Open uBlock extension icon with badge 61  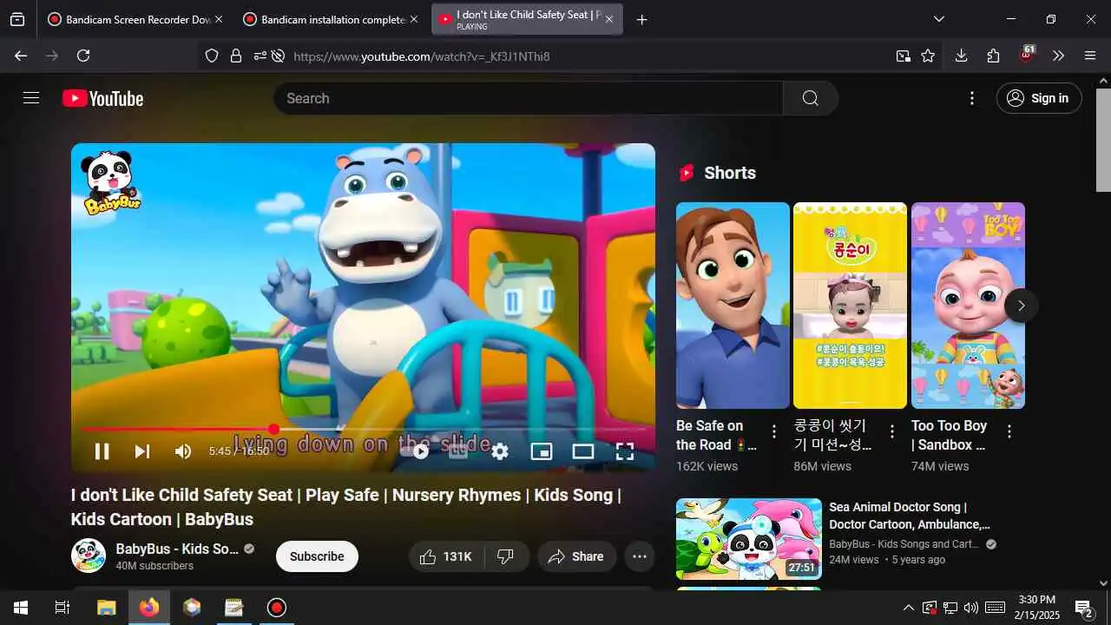1026,55
